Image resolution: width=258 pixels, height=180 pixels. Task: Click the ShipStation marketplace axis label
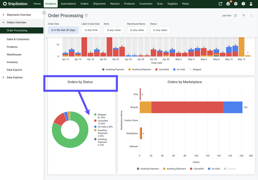click(132, 133)
